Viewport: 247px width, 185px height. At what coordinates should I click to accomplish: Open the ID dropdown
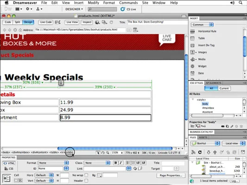(66, 168)
